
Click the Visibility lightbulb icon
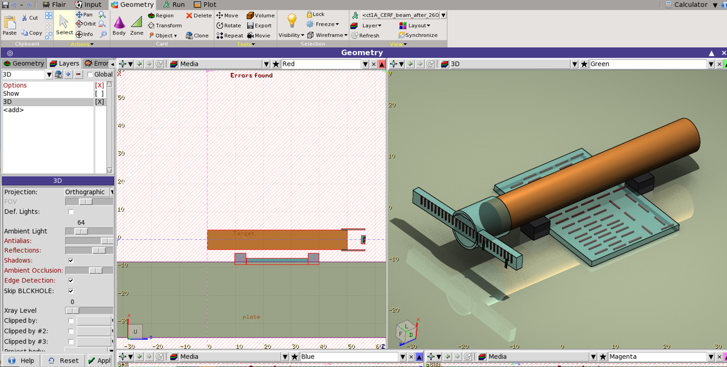coord(291,22)
